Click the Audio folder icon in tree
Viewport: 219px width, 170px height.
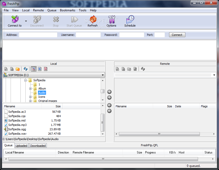[x=35, y=93]
